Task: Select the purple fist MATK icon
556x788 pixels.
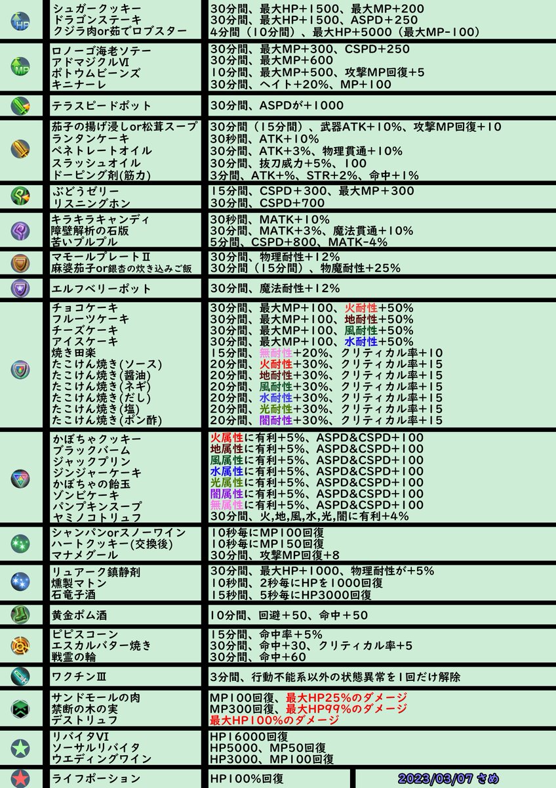Action: [x=20, y=230]
